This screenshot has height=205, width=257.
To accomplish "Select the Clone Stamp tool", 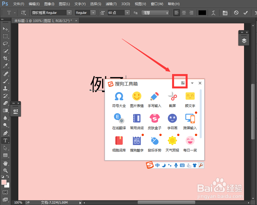I will coord(5,88).
